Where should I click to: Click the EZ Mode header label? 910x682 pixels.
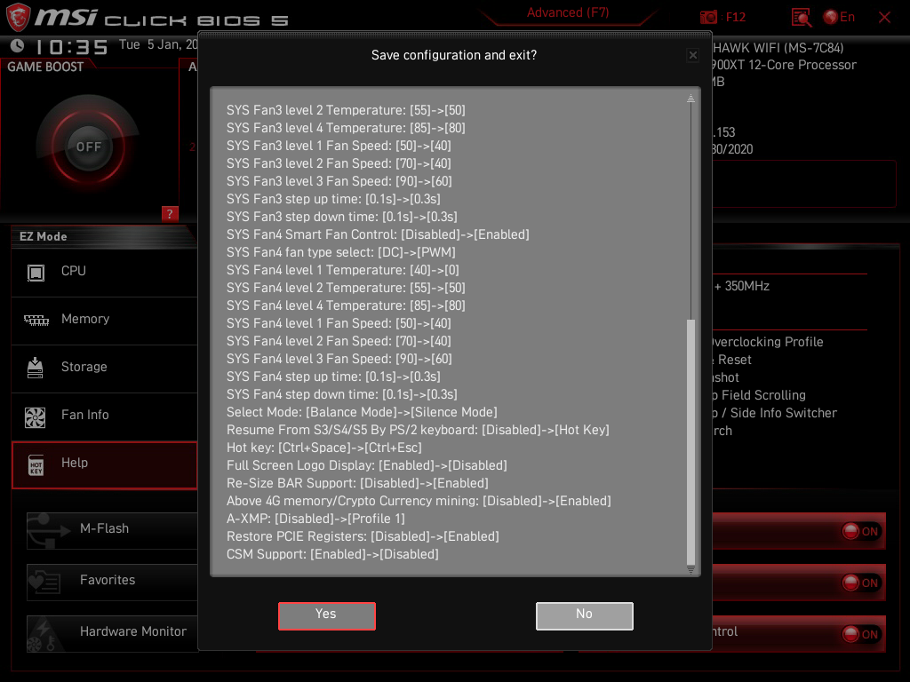(x=43, y=236)
